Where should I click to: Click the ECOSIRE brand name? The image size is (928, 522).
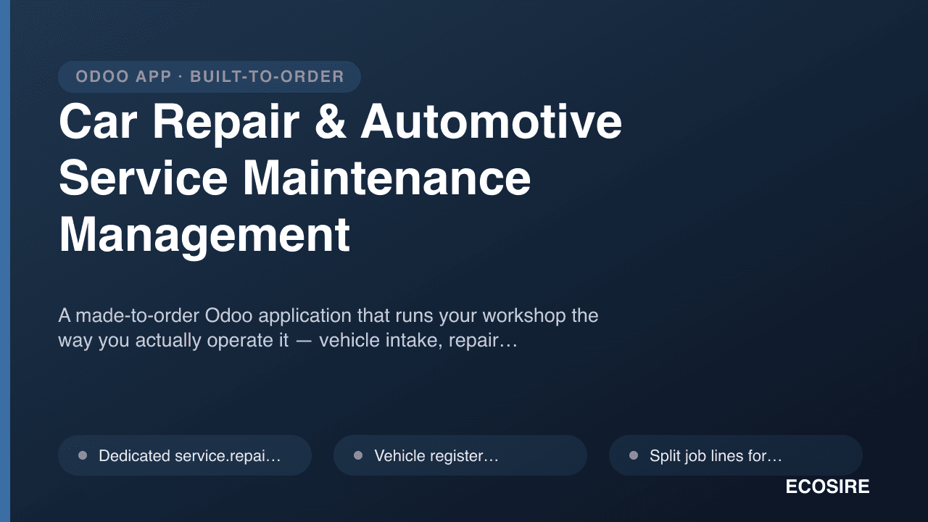(827, 487)
